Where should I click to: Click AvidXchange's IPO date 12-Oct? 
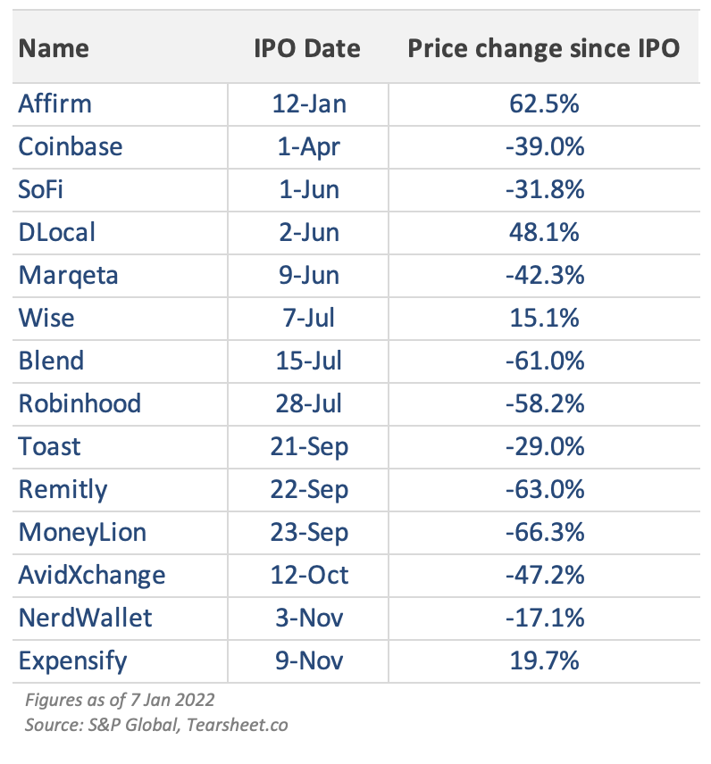tap(308, 575)
